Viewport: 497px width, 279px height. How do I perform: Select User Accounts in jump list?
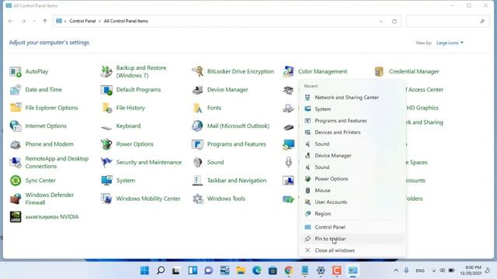pos(352,201)
